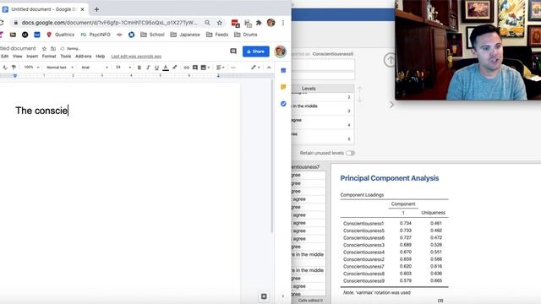The image size is (541, 304).
Task: Open the font size 24 dropdown
Action: 123,68
